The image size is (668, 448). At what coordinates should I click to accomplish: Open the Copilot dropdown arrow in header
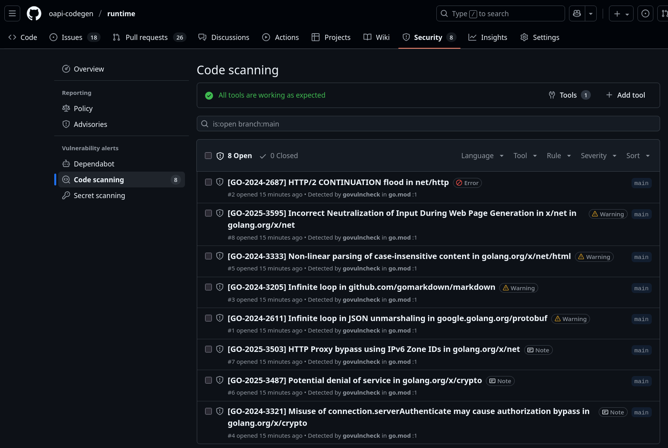[591, 13]
